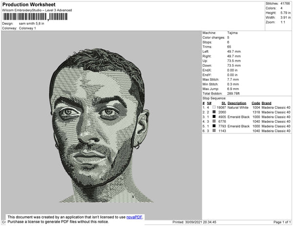Click the Machine value Tajima
Screen dimensions: 293x226
tap(232, 33)
